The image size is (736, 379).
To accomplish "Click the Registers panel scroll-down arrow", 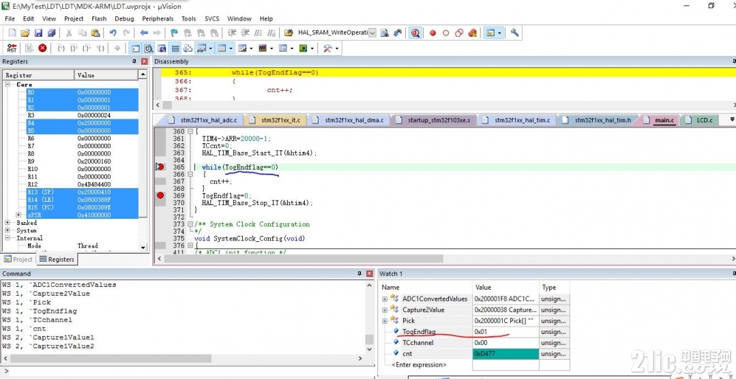I will click(x=143, y=247).
